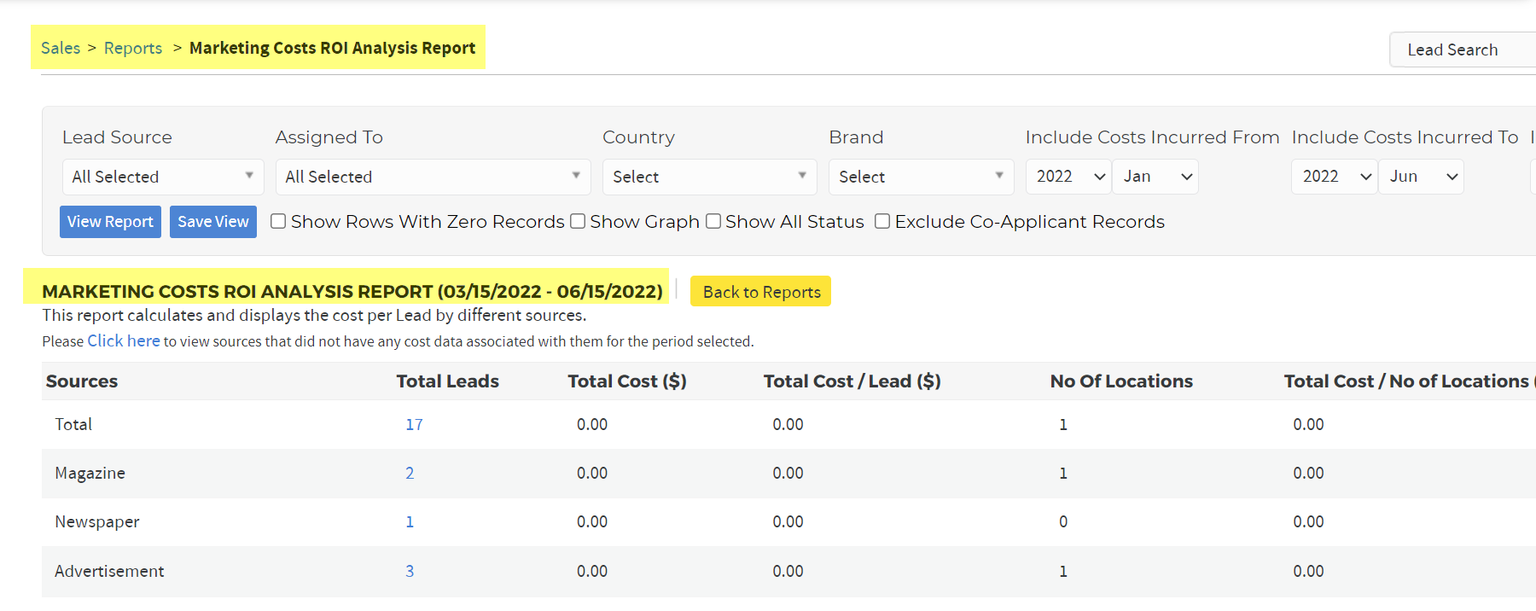Viewport: 1536px width, 611px height.
Task: Open the Magazine leads count 2
Action: point(410,473)
